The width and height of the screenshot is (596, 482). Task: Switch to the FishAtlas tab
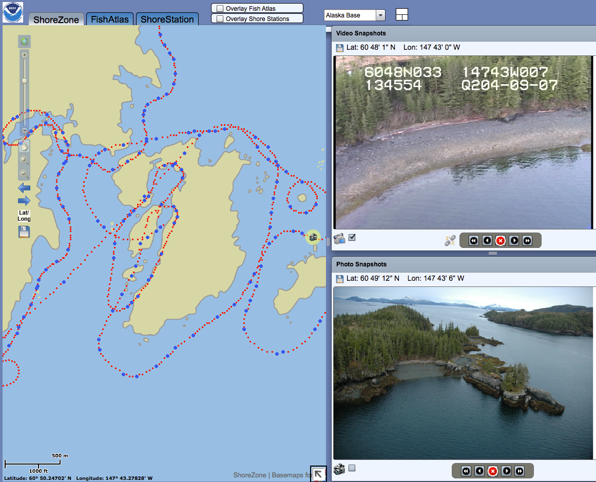point(109,18)
